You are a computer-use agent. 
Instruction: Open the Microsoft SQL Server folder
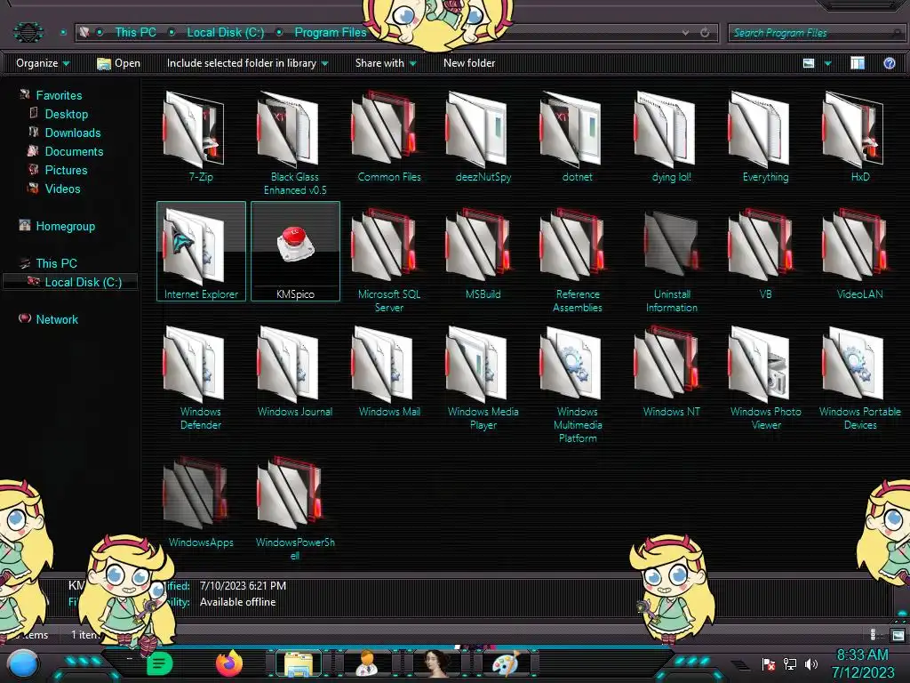[389, 261]
